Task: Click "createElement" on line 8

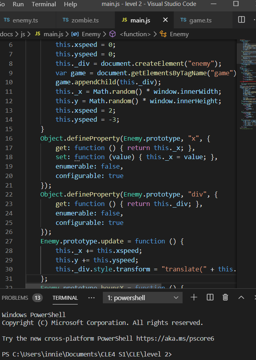Action: pyautogui.click(x=159, y=63)
